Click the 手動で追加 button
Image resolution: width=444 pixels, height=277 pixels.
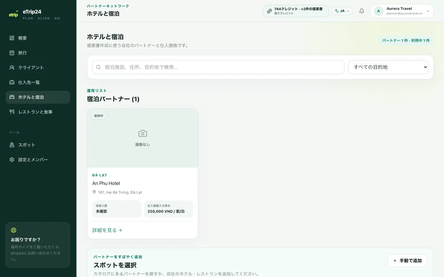pyautogui.click(x=407, y=261)
